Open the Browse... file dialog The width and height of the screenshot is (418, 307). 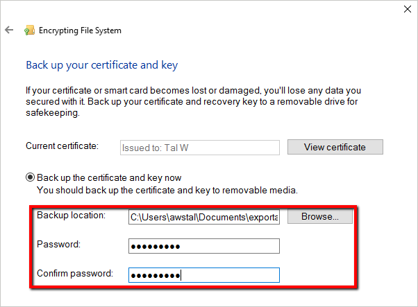(x=319, y=217)
